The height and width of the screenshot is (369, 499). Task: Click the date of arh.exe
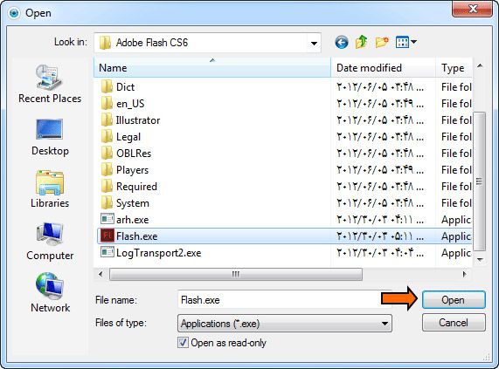(380, 220)
